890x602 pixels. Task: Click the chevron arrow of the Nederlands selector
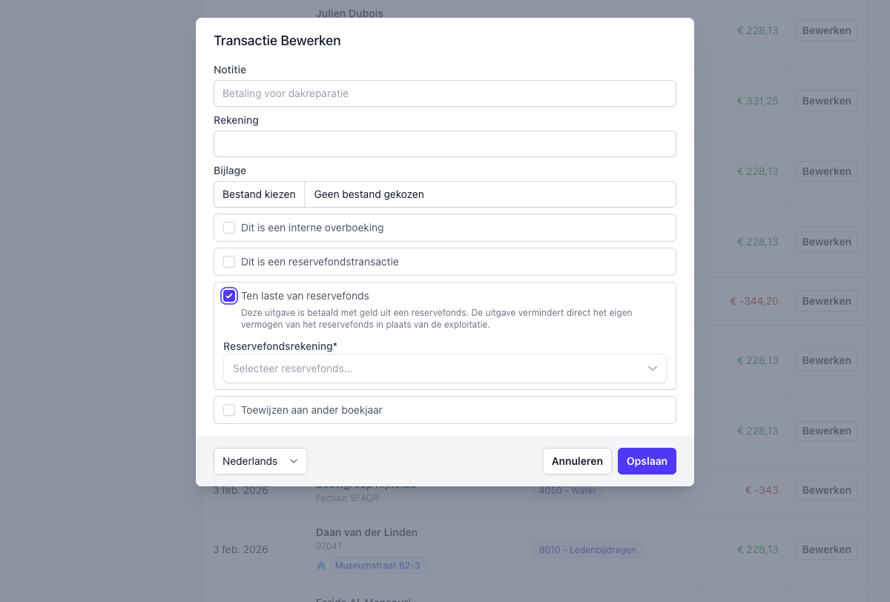pos(294,461)
